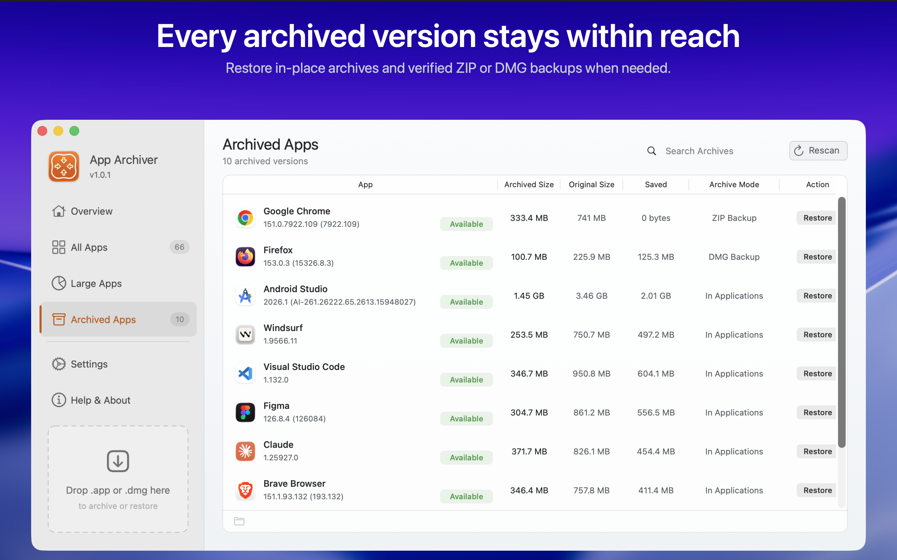This screenshot has height=560, width=897.
Task: Click Google Chrome's Available status badge
Action: (466, 224)
